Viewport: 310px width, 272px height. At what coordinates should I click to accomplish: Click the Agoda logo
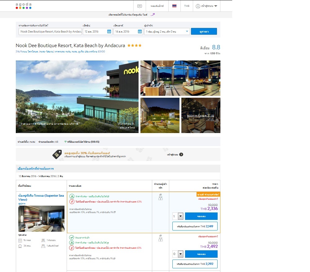pos(24,6)
